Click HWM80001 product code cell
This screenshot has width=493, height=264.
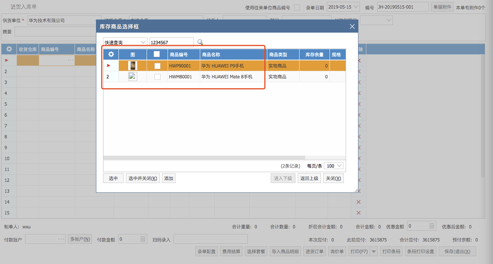pos(184,76)
